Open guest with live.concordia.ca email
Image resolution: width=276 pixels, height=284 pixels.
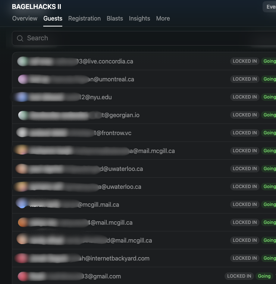[144, 61]
